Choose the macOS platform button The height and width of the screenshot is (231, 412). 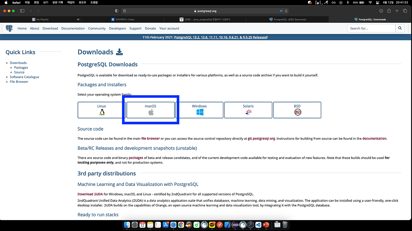coord(151,110)
